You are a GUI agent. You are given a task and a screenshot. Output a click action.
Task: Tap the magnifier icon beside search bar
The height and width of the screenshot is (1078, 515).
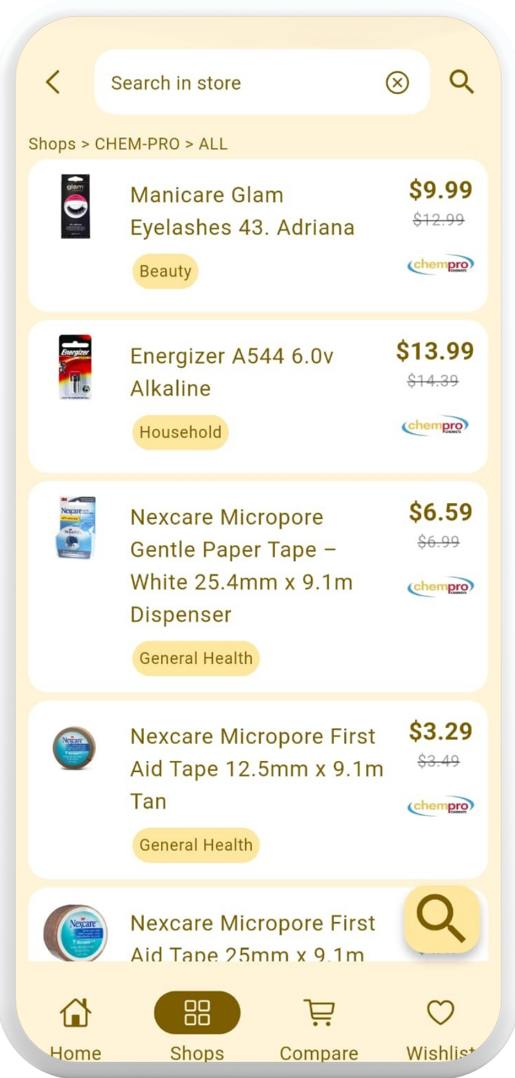pos(462,82)
